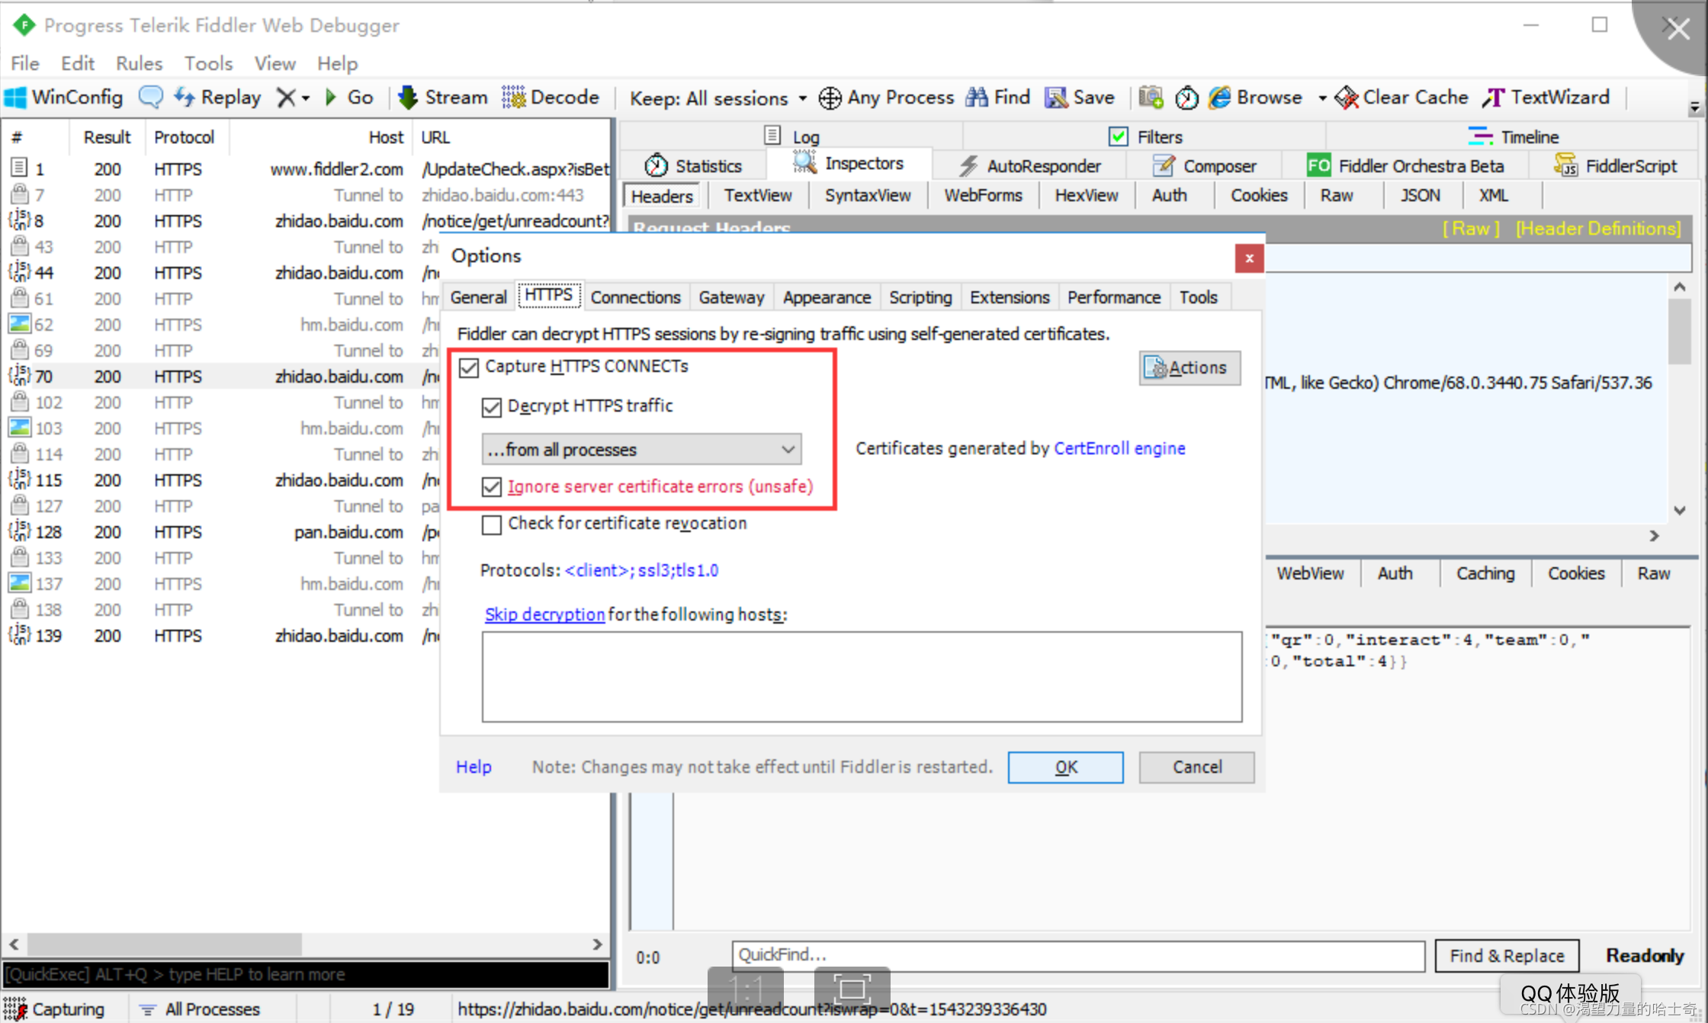The height and width of the screenshot is (1023, 1708).
Task: Toggle Capture HTTPS CONNECTs checkbox
Action: click(469, 367)
